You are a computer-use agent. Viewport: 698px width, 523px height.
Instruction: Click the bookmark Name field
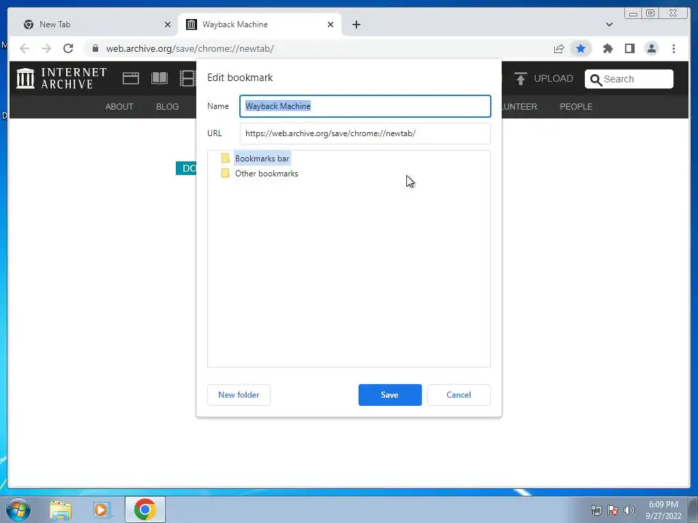coord(365,106)
